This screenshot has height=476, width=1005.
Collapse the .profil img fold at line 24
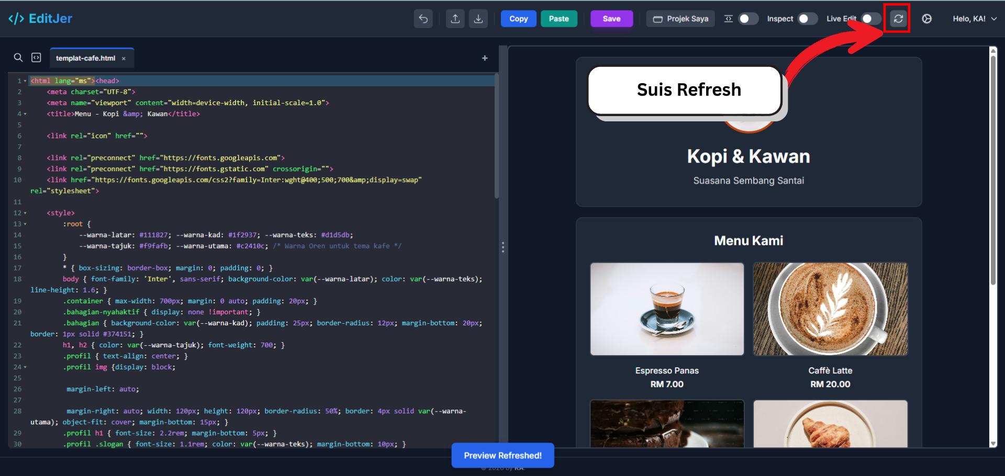tap(25, 367)
